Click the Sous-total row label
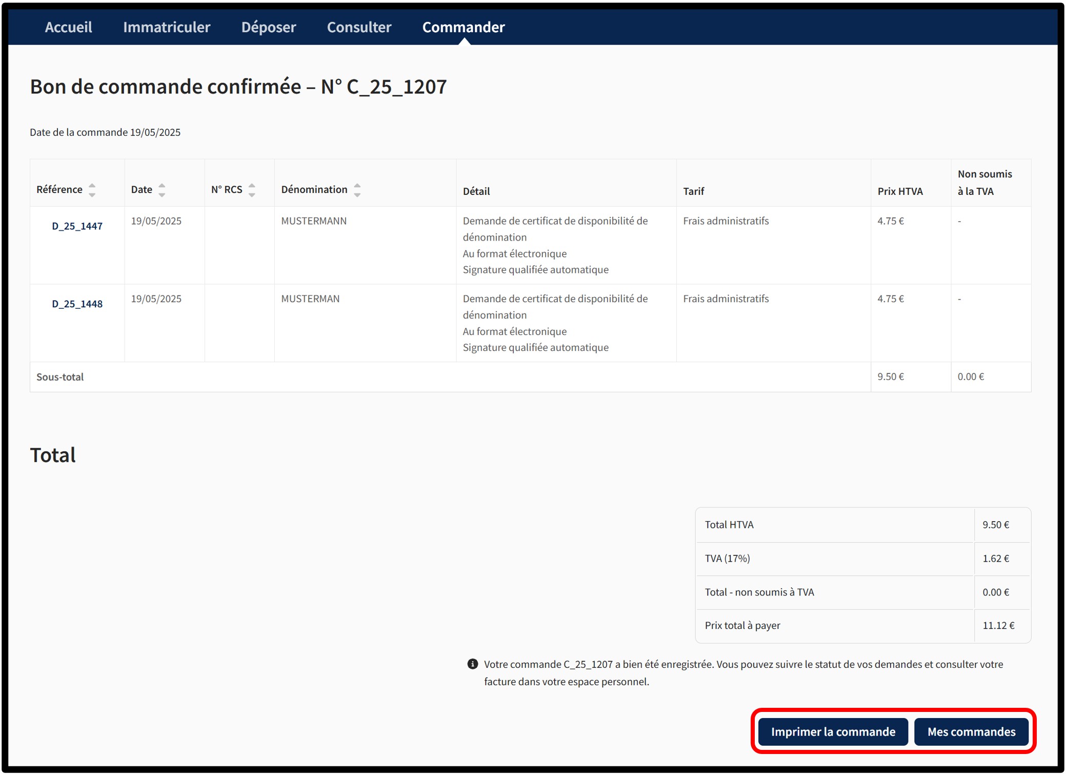This screenshot has width=1066, height=774. pyautogui.click(x=60, y=377)
